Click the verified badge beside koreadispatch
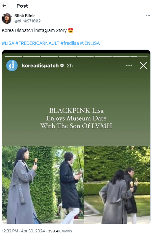The width and height of the screenshot is (153, 238). (62, 65)
